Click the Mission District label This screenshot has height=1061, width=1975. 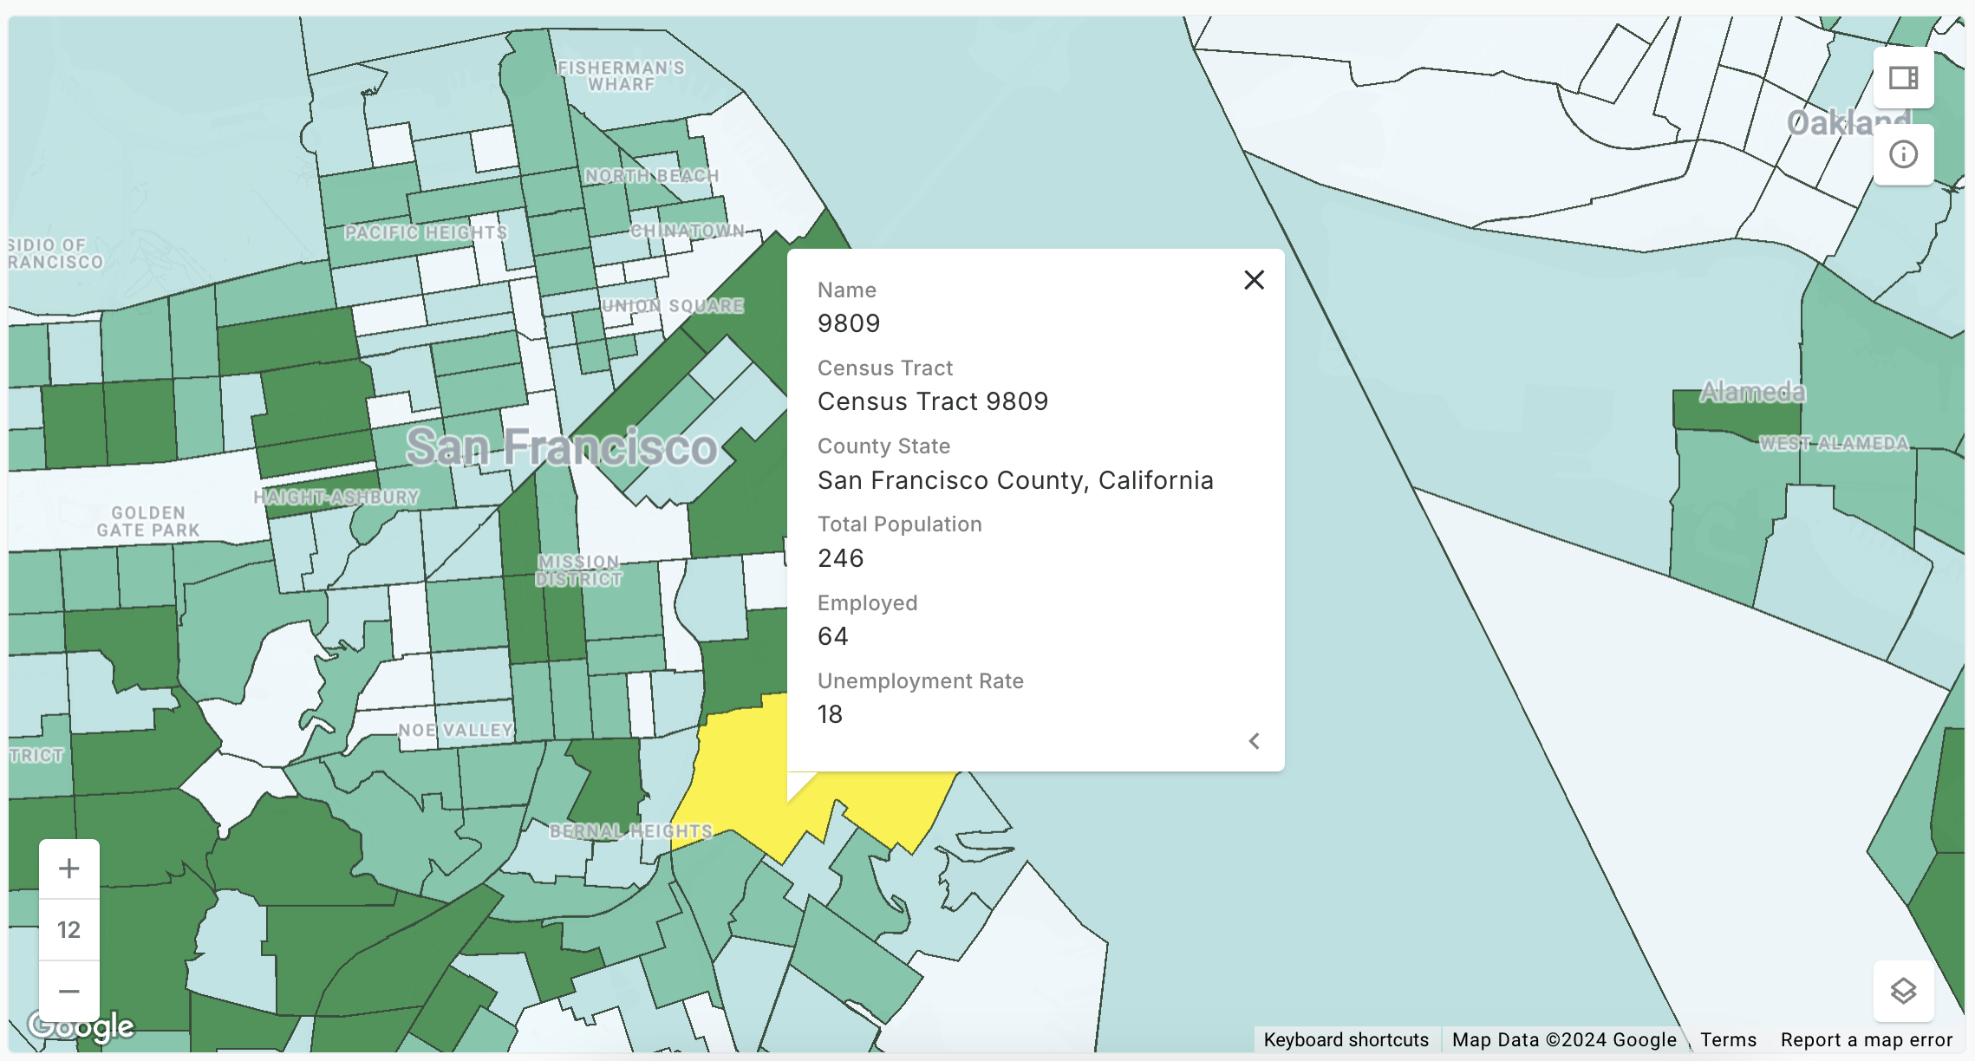[578, 570]
